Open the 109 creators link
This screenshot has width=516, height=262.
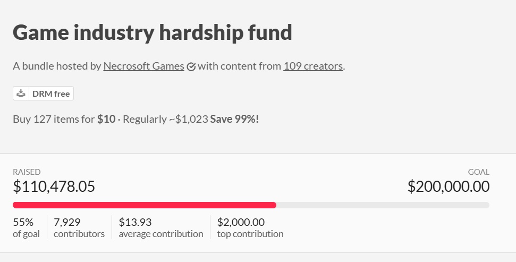(x=313, y=66)
